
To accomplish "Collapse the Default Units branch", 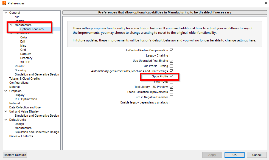I will coord(5,119).
